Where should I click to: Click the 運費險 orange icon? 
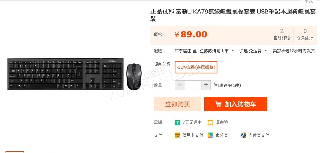[x=210, y=123]
